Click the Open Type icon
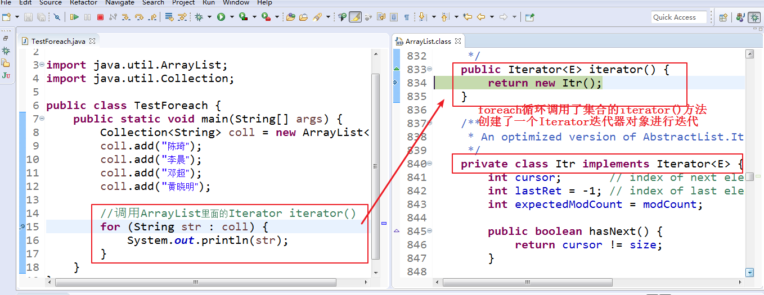This screenshot has width=764, height=295. click(290, 17)
